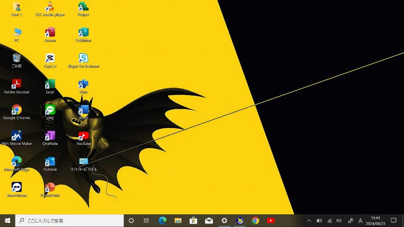The image size is (404, 227).
Task: Open the Start menu
Action: [x=7, y=220]
